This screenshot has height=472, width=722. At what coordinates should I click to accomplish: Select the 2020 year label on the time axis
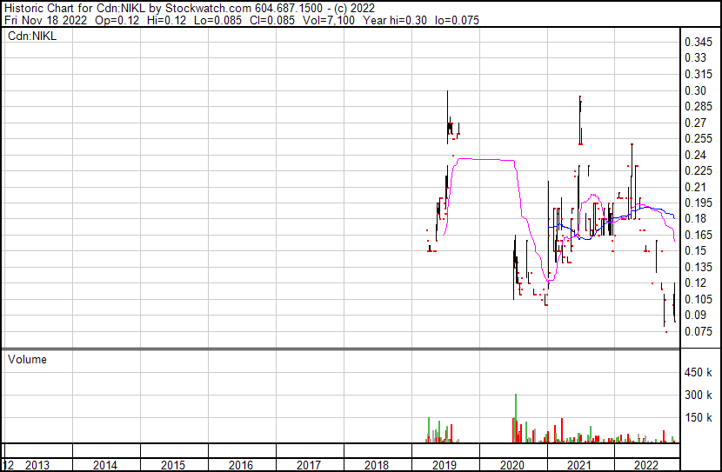512,465
